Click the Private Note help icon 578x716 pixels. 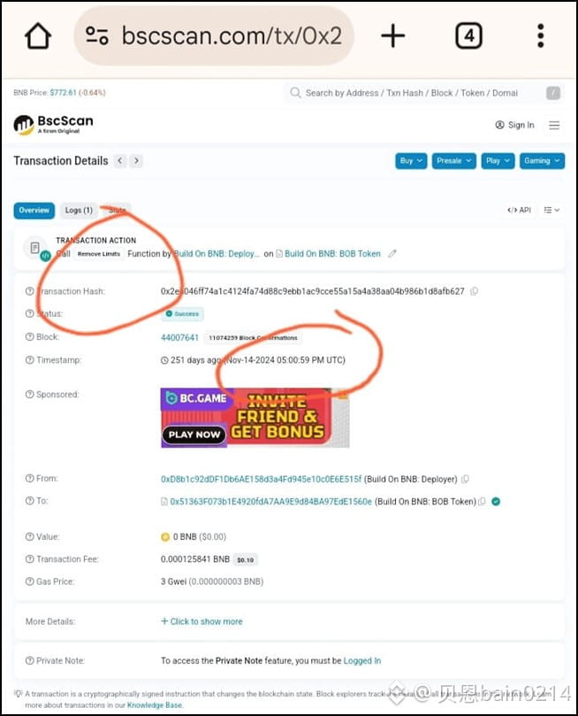pos(30,660)
